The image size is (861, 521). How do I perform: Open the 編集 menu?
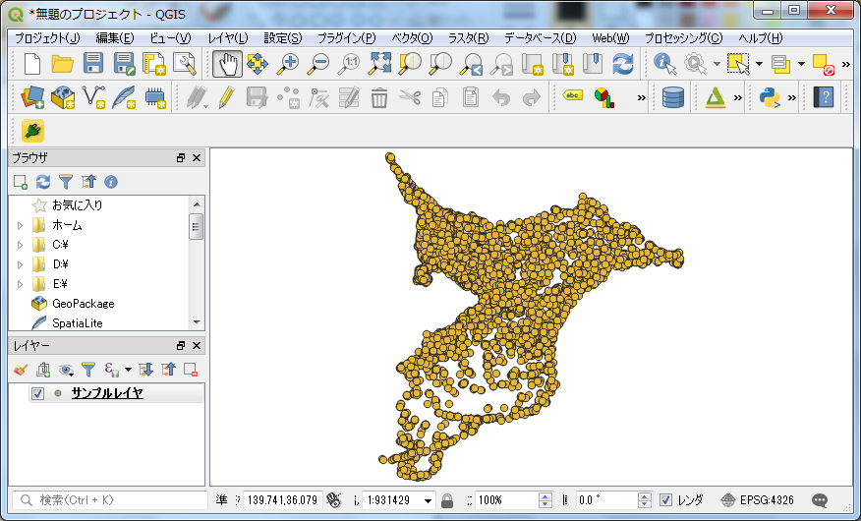point(114,38)
